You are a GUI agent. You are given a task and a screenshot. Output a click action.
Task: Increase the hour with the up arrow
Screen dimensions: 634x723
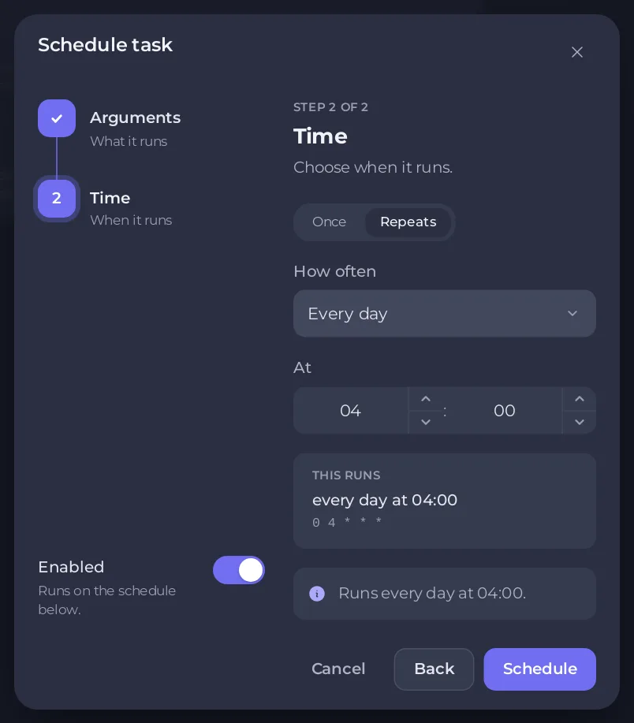426,399
